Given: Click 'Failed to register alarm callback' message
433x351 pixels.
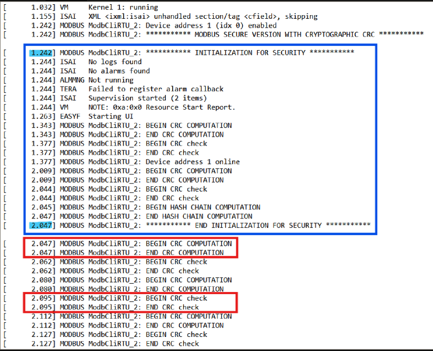Looking at the screenshot, I should pos(156,89).
